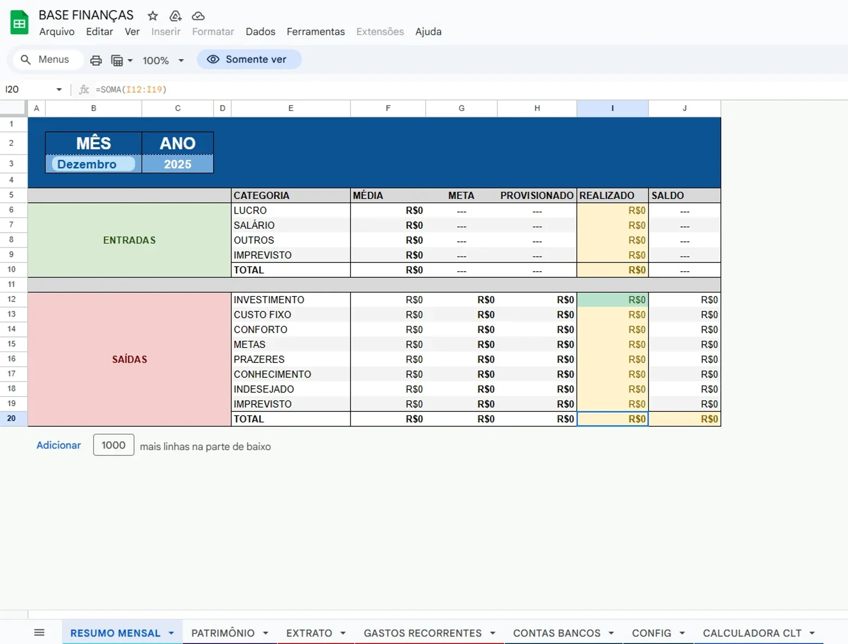Open the filter views table icon
The width and height of the screenshot is (848, 644).
point(117,60)
